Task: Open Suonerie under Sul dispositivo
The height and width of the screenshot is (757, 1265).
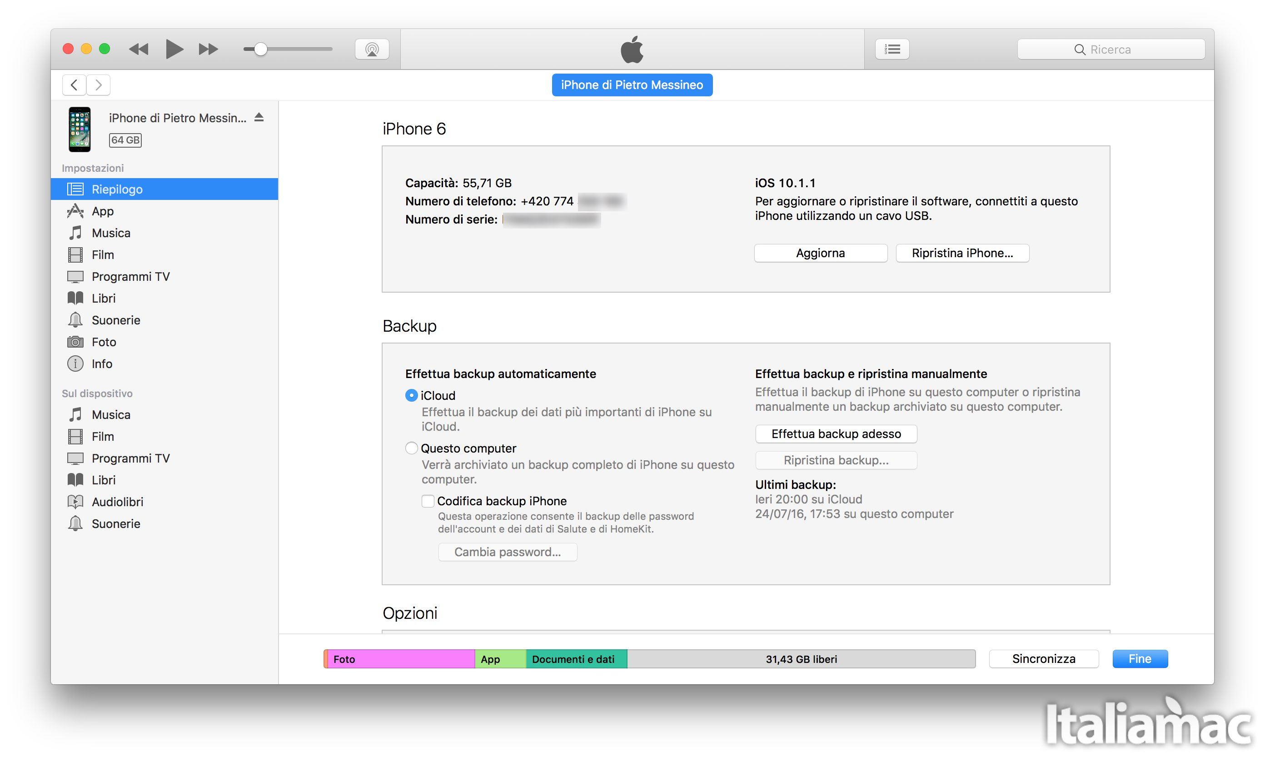Action: [x=164, y=524]
